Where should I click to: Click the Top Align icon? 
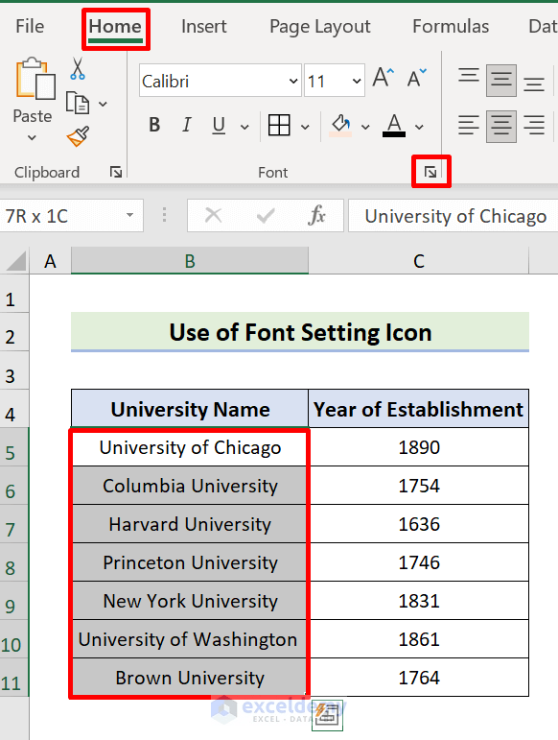pos(469,78)
